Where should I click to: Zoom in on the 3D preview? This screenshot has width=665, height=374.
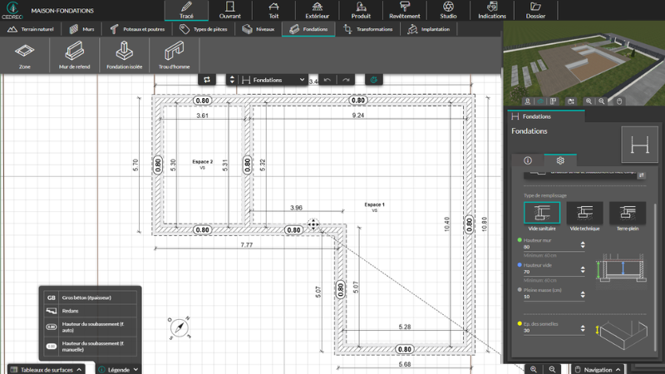[x=589, y=101]
